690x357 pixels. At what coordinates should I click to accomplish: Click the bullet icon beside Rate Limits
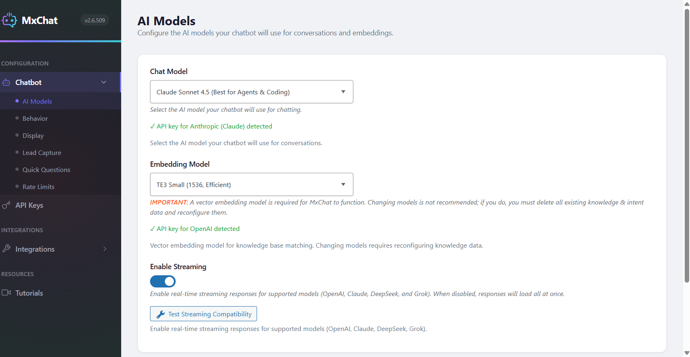tap(17, 186)
